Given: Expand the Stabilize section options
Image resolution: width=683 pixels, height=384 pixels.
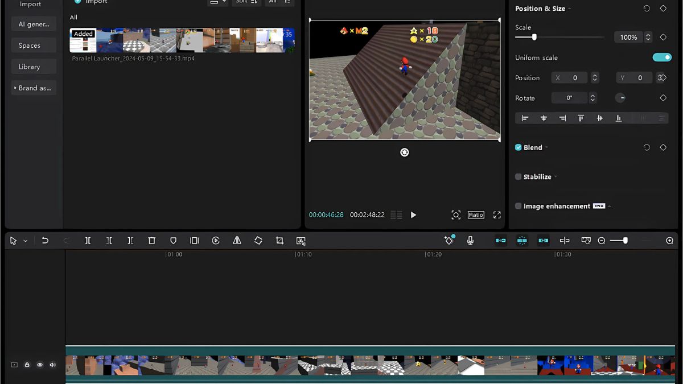Looking at the screenshot, I should [556, 177].
